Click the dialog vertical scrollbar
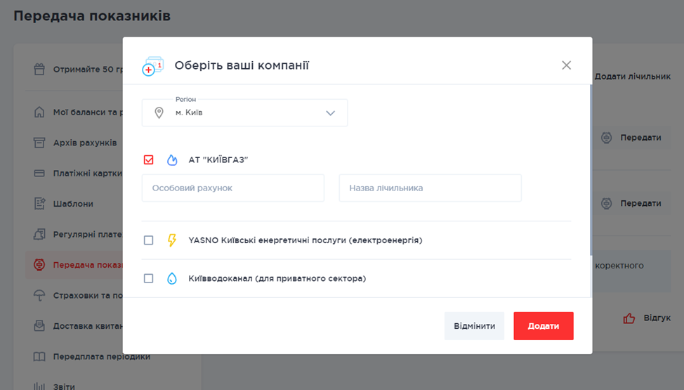 pos(591,170)
